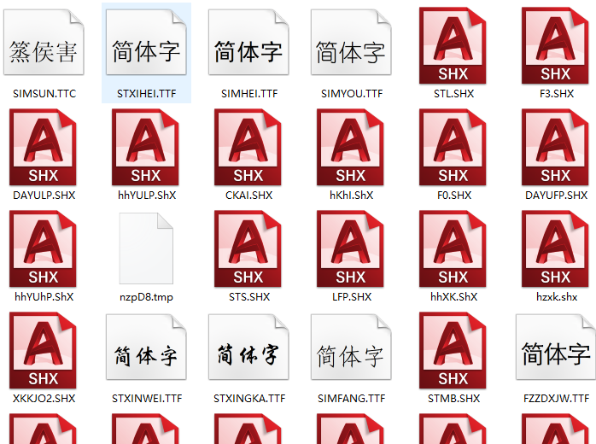Click the label F0.SHX
This screenshot has width=596, height=444.
click(454, 196)
